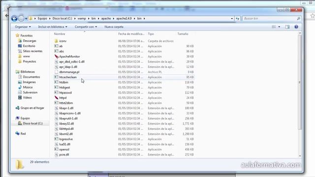Select the libapr-1.dll file icon
Viewport: 315px width, 177px height.
pos(56,108)
